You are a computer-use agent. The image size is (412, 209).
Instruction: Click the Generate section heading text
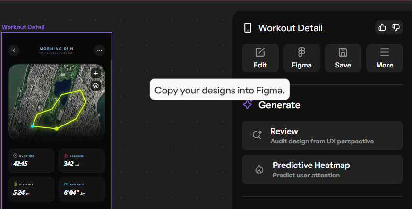coord(279,105)
